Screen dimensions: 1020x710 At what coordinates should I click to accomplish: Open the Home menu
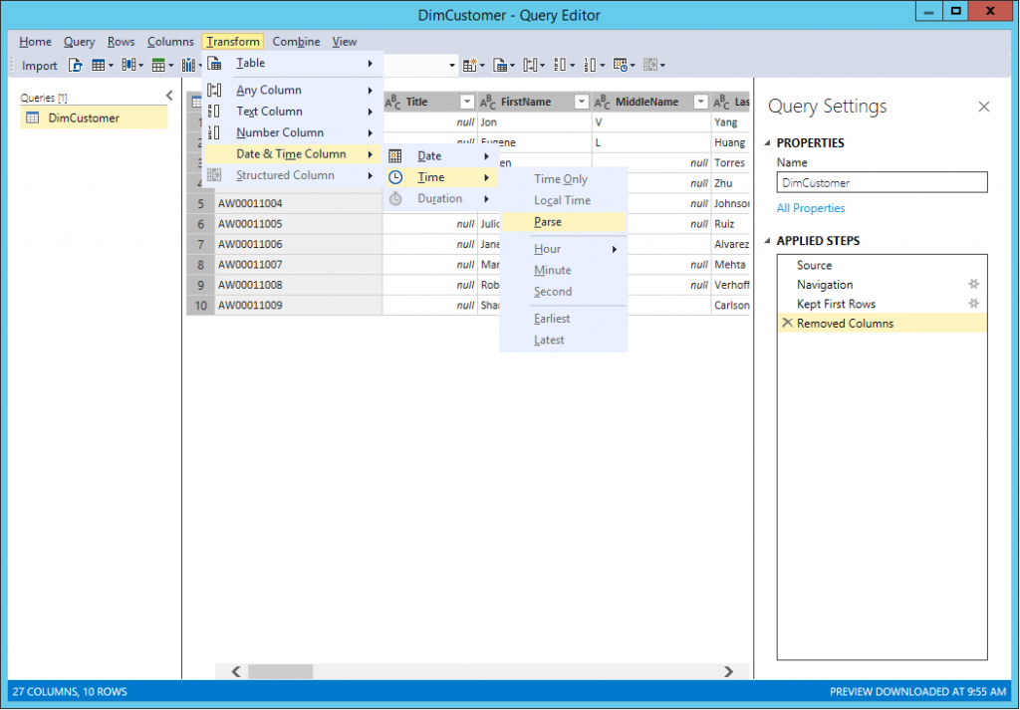[x=35, y=42]
